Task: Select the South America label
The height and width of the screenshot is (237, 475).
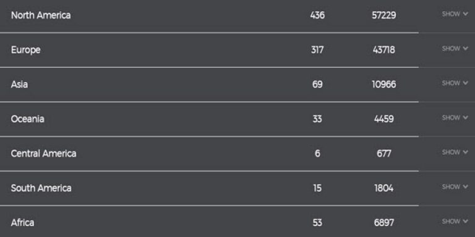Action: (41, 188)
